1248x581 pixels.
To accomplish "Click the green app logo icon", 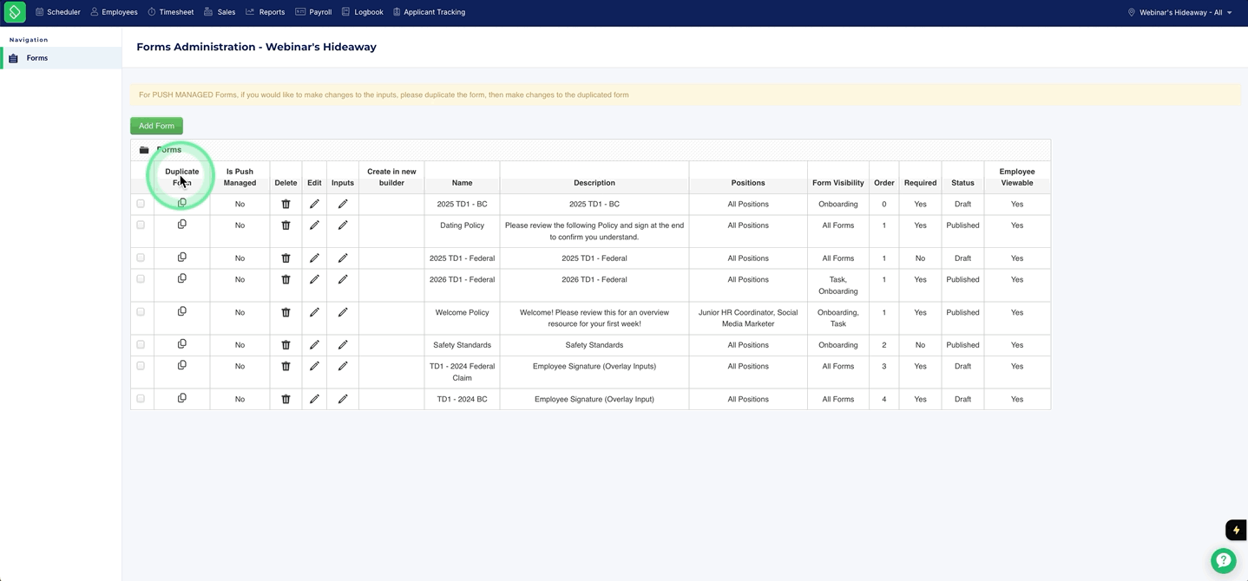I will pyautogui.click(x=15, y=12).
